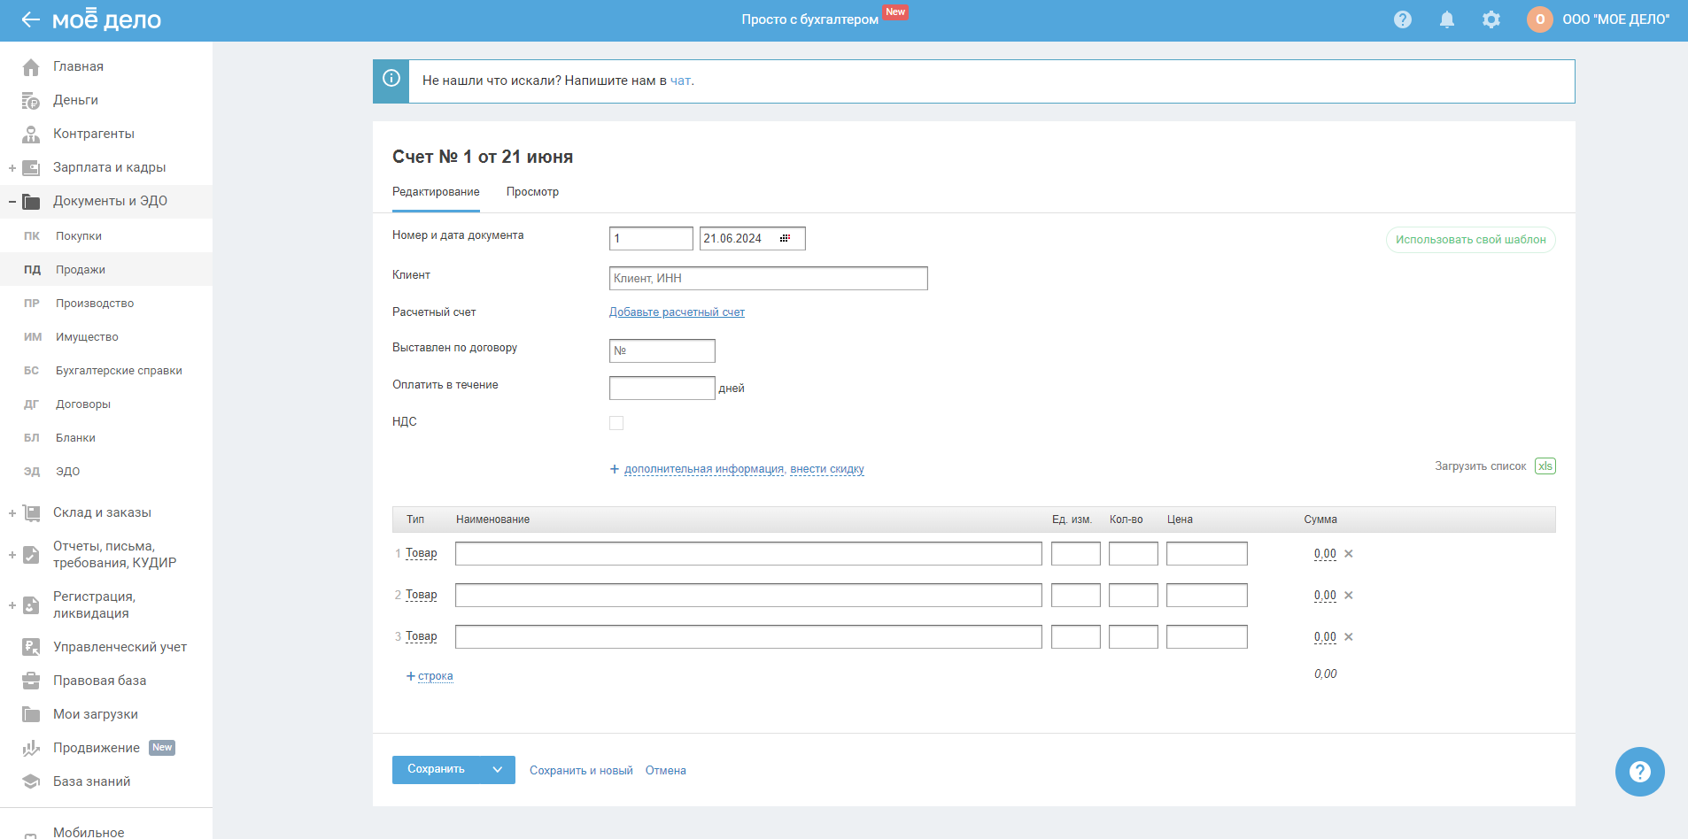Screen dimensions: 1688x839
Task: Collapse the Документы и ЭДО section
Action: tap(12, 202)
